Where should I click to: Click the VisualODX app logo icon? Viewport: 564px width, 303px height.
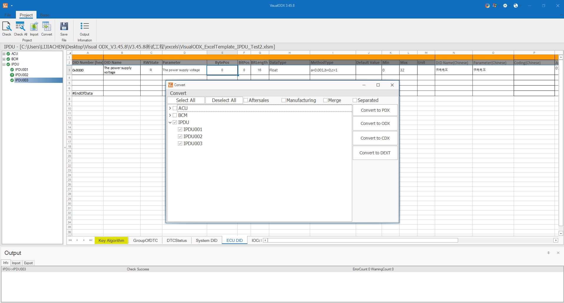coord(5,6)
